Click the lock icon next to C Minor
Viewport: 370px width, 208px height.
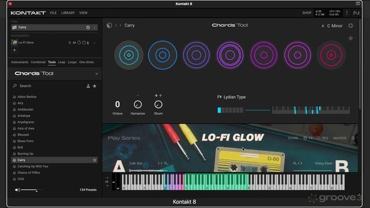click(x=323, y=25)
